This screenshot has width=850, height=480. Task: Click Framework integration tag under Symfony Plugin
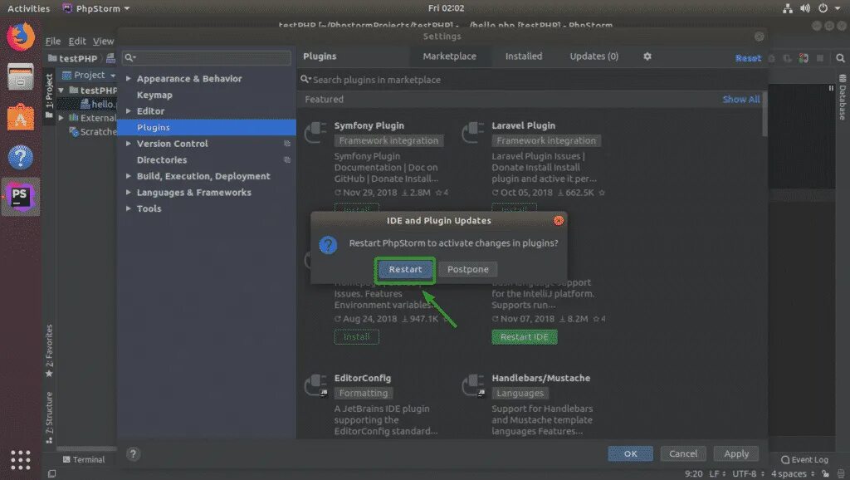coord(388,141)
